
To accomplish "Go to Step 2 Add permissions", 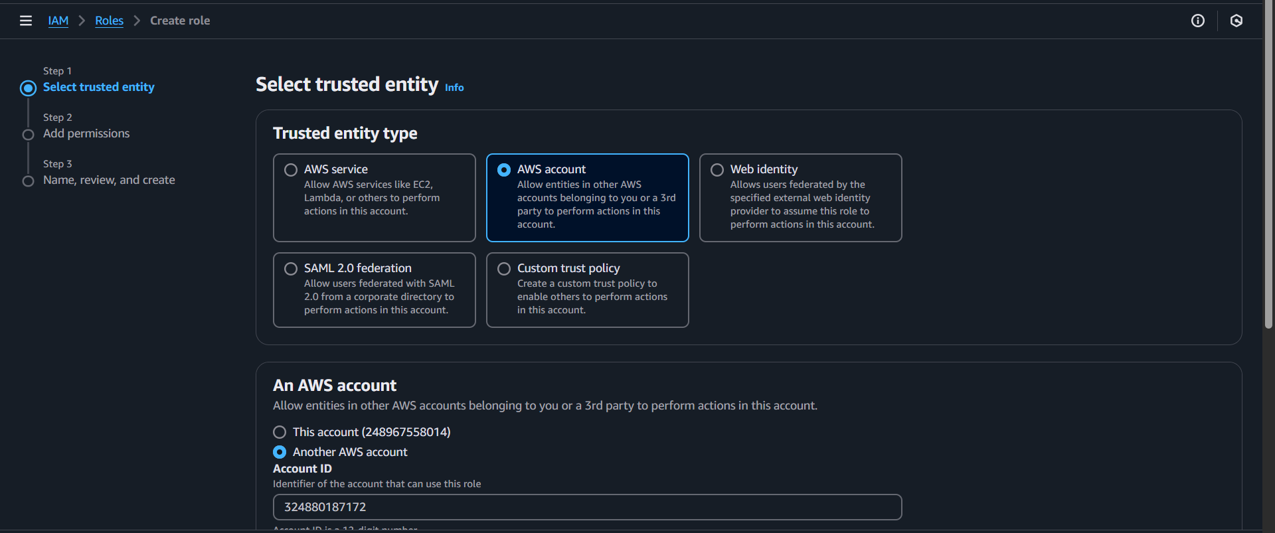I will click(86, 133).
